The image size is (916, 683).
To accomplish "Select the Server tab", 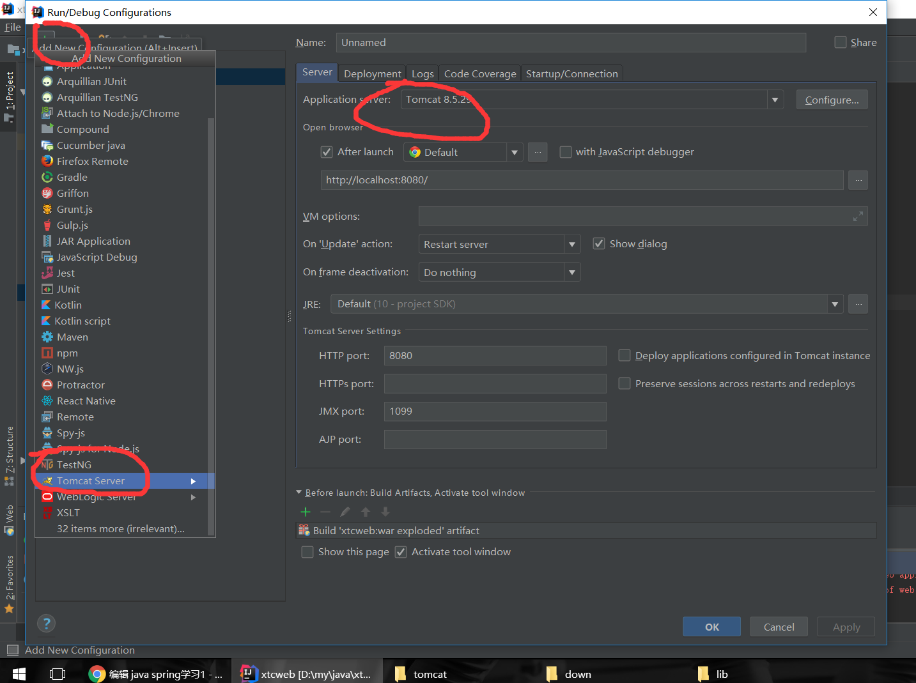I will coord(317,72).
